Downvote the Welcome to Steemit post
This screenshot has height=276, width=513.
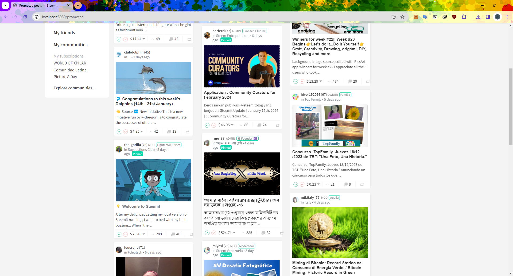point(125,234)
